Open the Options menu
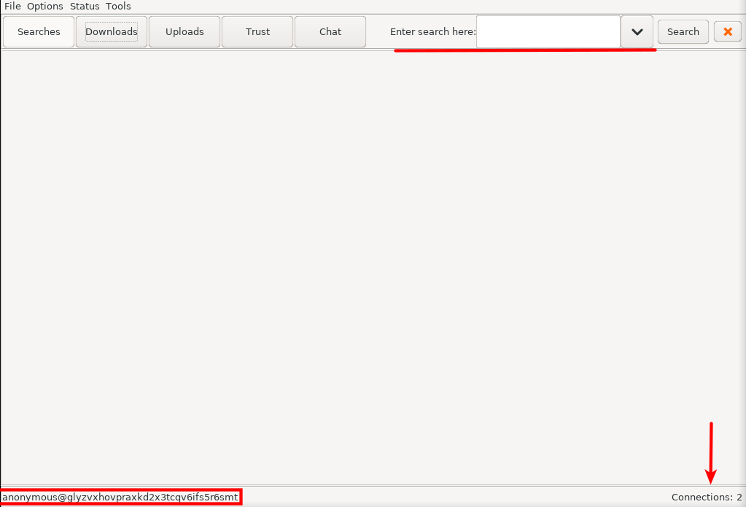Viewport: 746px width, 507px height. point(45,6)
